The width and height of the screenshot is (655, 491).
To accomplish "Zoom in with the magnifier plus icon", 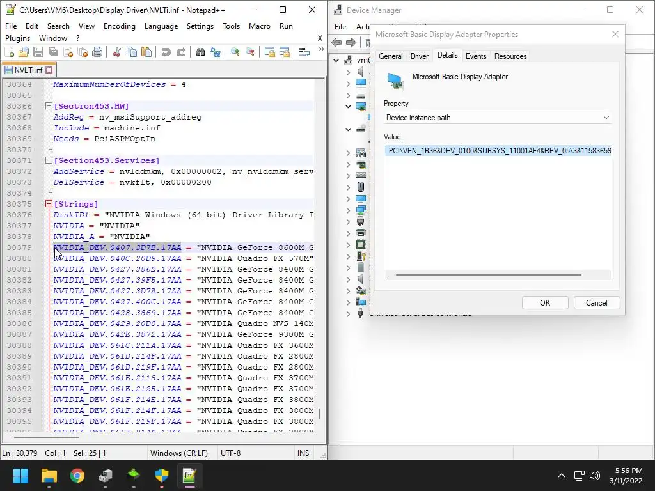I will 235,52.
